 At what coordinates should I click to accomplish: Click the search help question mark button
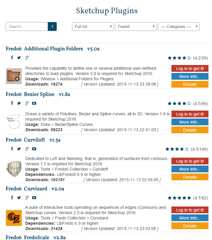(x=52, y=26)
